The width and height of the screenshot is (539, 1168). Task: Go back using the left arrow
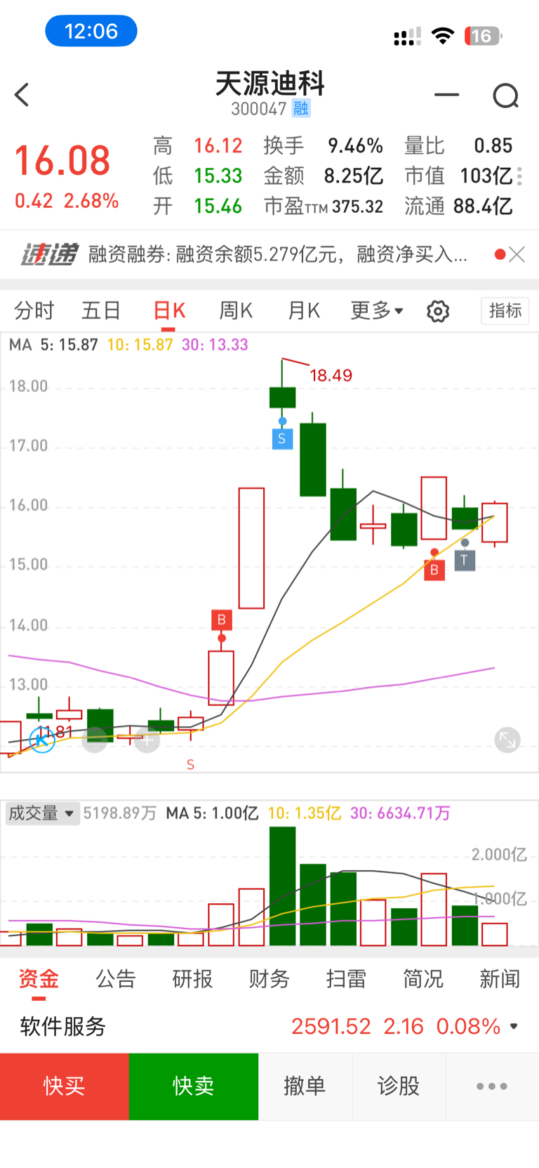click(22, 95)
